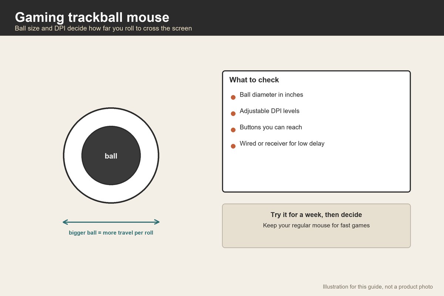Click the teal double-headed arrow

point(111,222)
